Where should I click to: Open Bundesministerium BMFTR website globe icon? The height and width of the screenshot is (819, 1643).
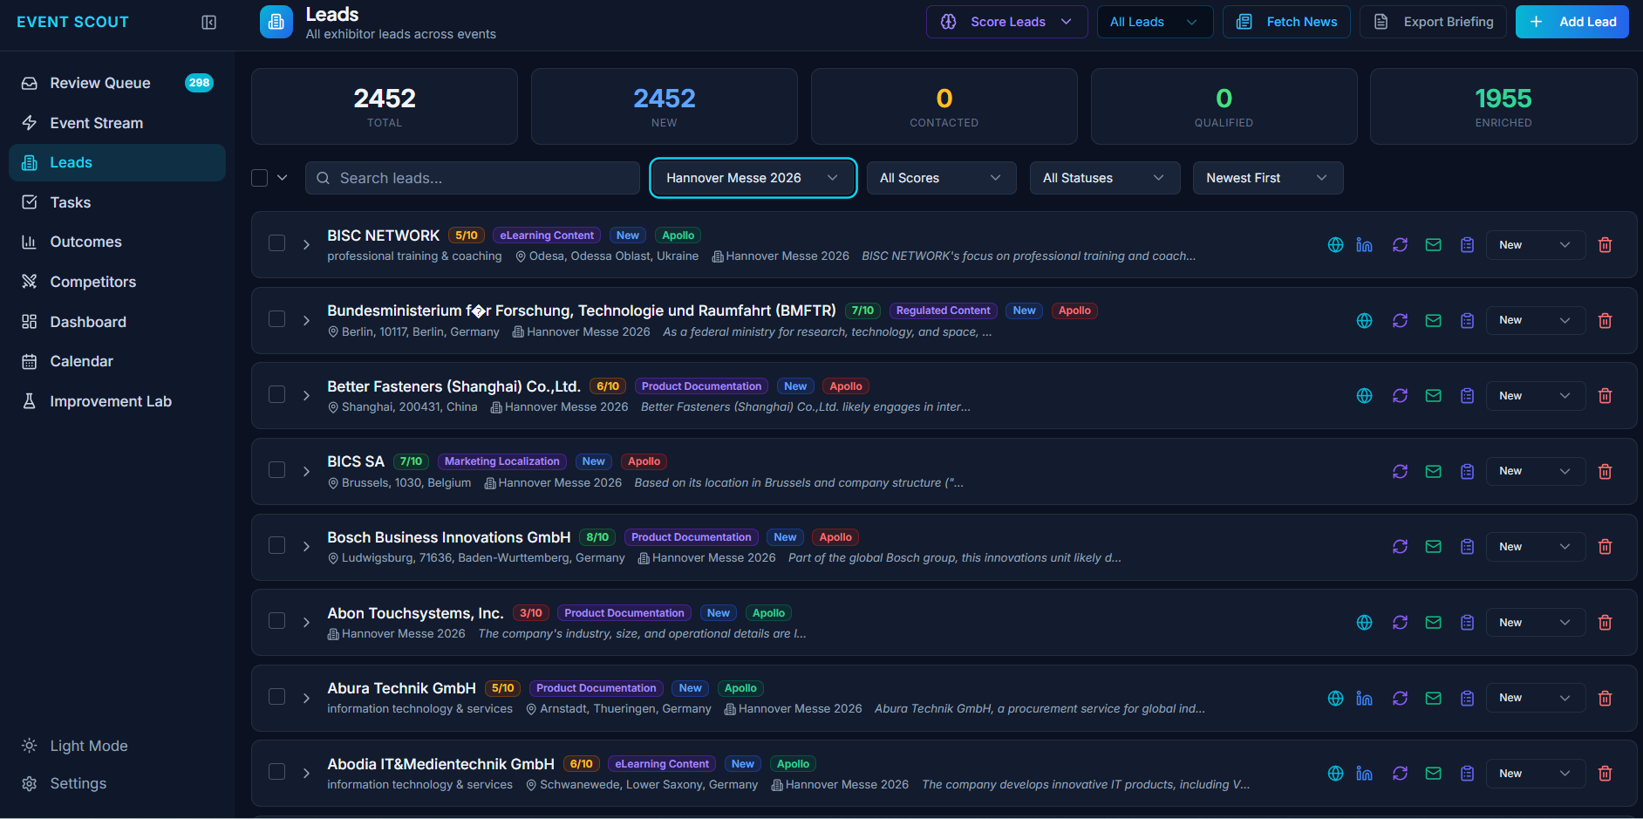click(1365, 321)
